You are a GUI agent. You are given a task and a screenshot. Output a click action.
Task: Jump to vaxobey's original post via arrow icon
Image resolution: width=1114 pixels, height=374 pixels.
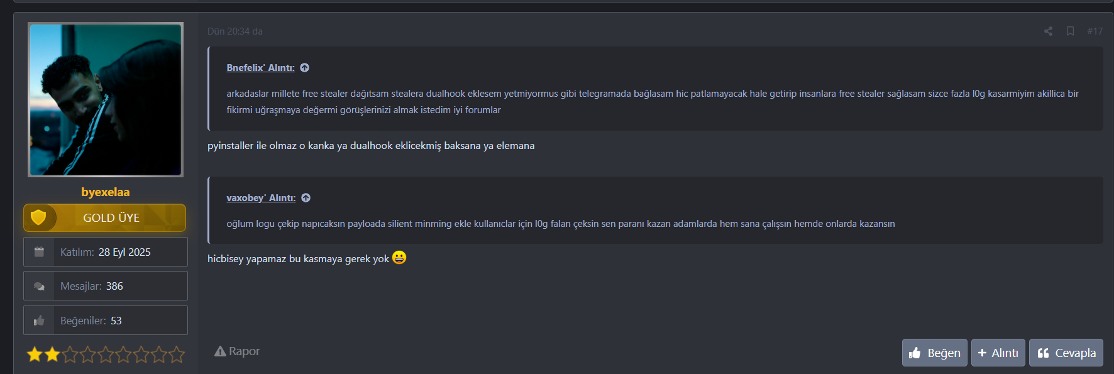306,198
